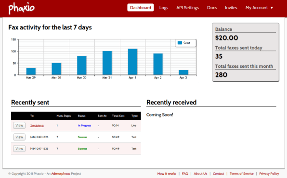Go to API Settings
This screenshot has width=287, height=178.
(x=187, y=8)
